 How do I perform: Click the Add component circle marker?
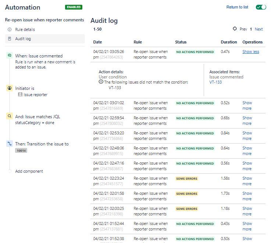coord(10,171)
